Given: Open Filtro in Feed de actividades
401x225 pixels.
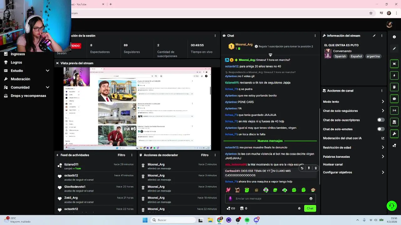Looking at the screenshot, I should (x=122, y=155).
